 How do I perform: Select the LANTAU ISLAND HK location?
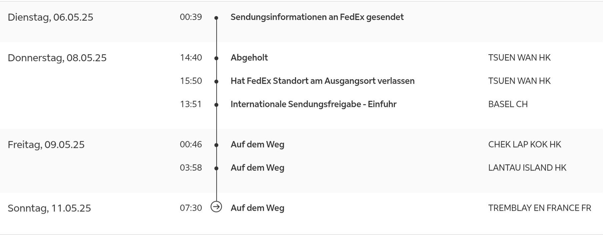(x=527, y=168)
